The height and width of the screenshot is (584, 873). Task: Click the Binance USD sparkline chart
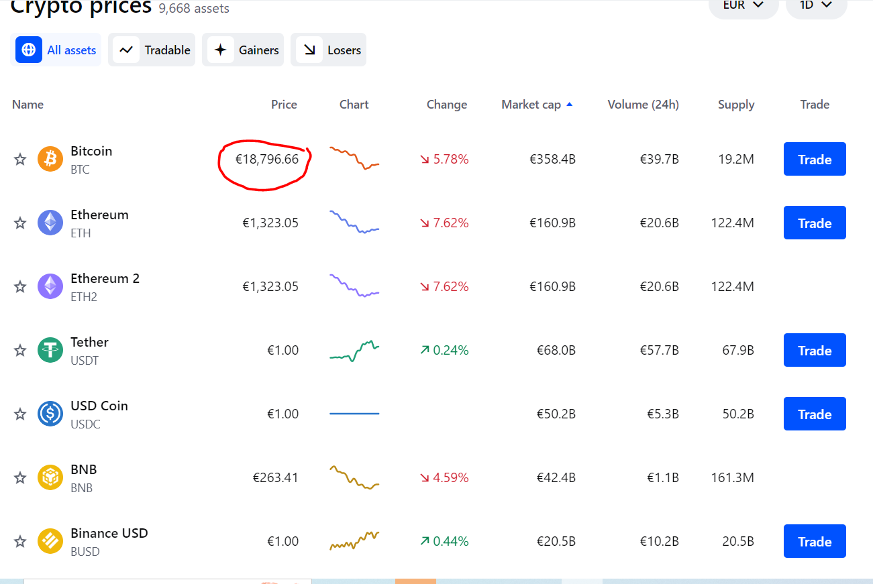[x=354, y=540]
